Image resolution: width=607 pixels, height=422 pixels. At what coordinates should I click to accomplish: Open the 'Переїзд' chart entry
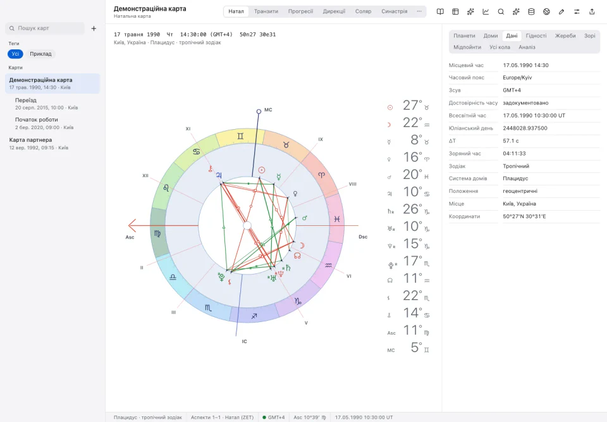tap(52, 104)
